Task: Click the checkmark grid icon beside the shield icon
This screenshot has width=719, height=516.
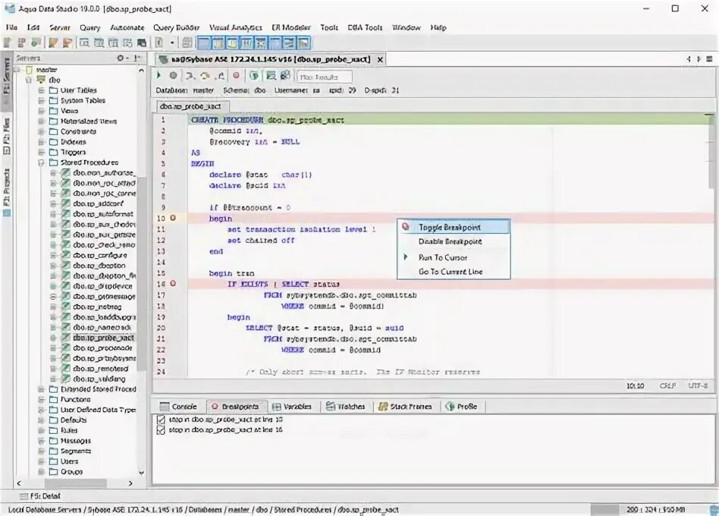Action: (271, 76)
